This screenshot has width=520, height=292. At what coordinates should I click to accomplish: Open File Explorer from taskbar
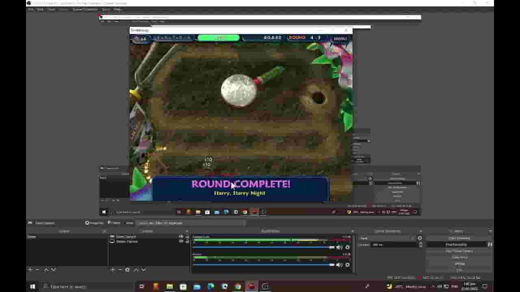point(169,286)
